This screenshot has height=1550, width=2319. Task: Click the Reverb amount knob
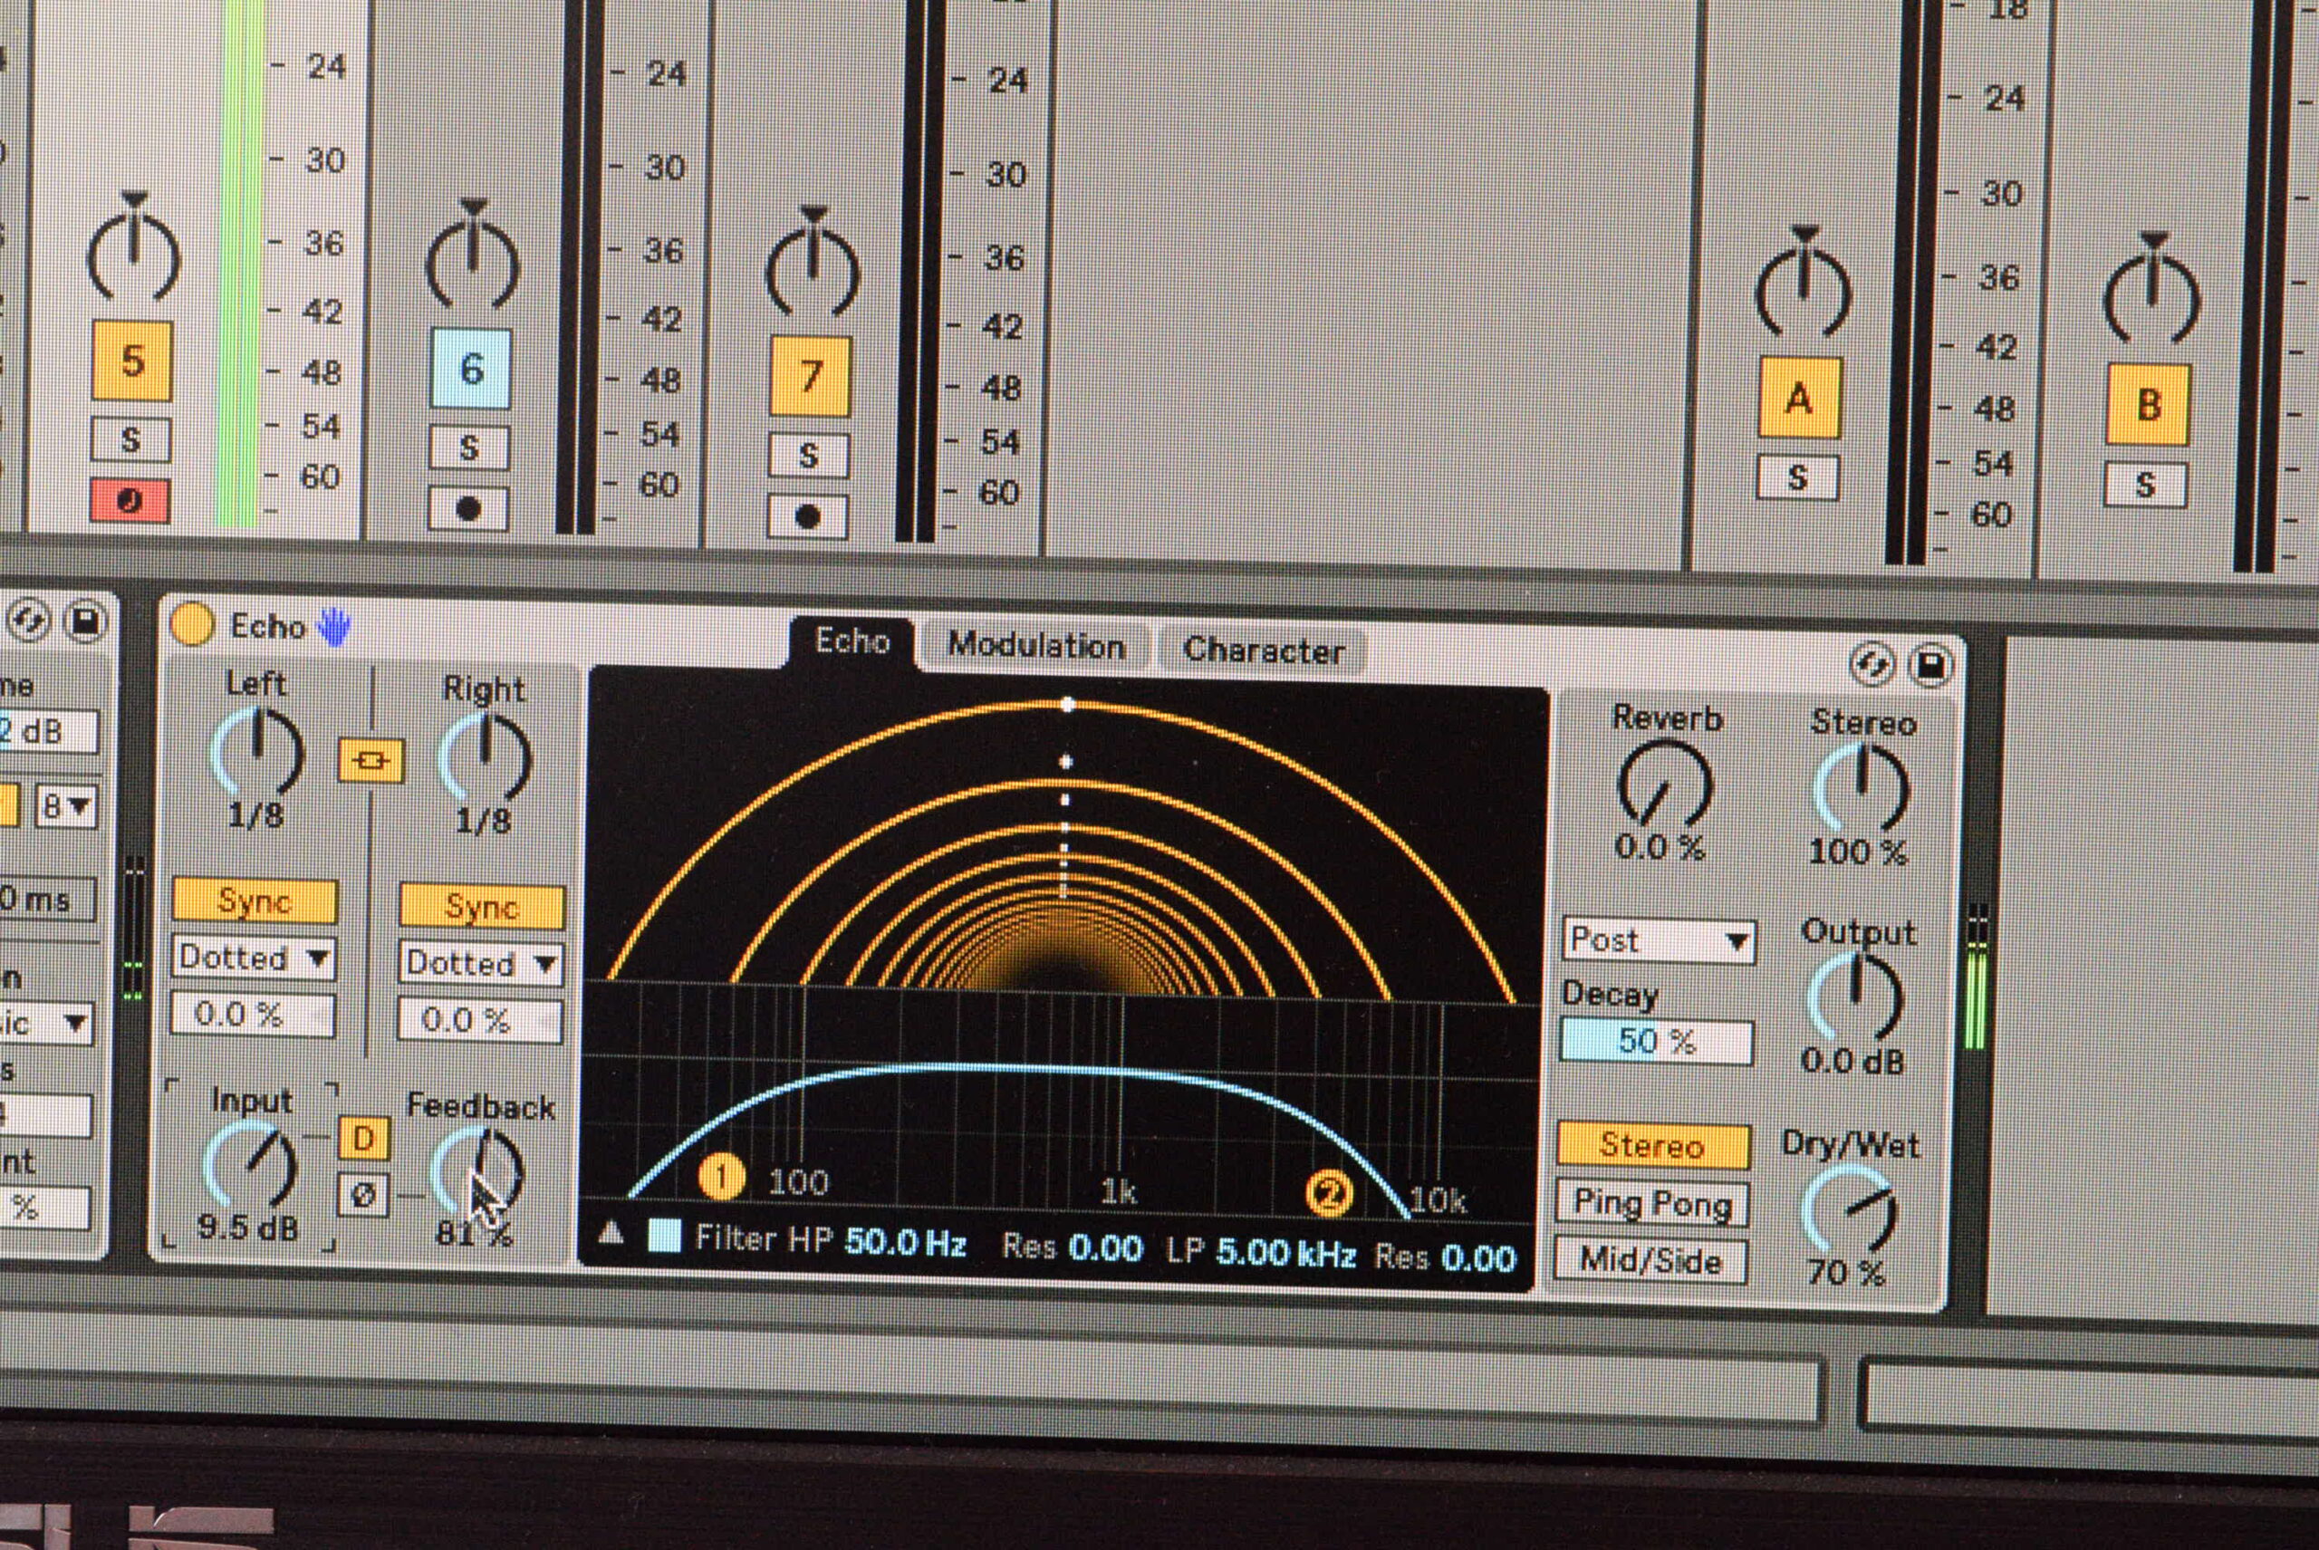(1665, 785)
